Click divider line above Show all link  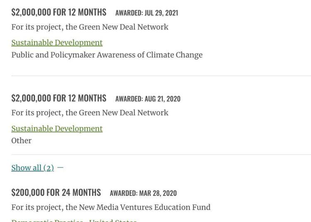click(161, 154)
